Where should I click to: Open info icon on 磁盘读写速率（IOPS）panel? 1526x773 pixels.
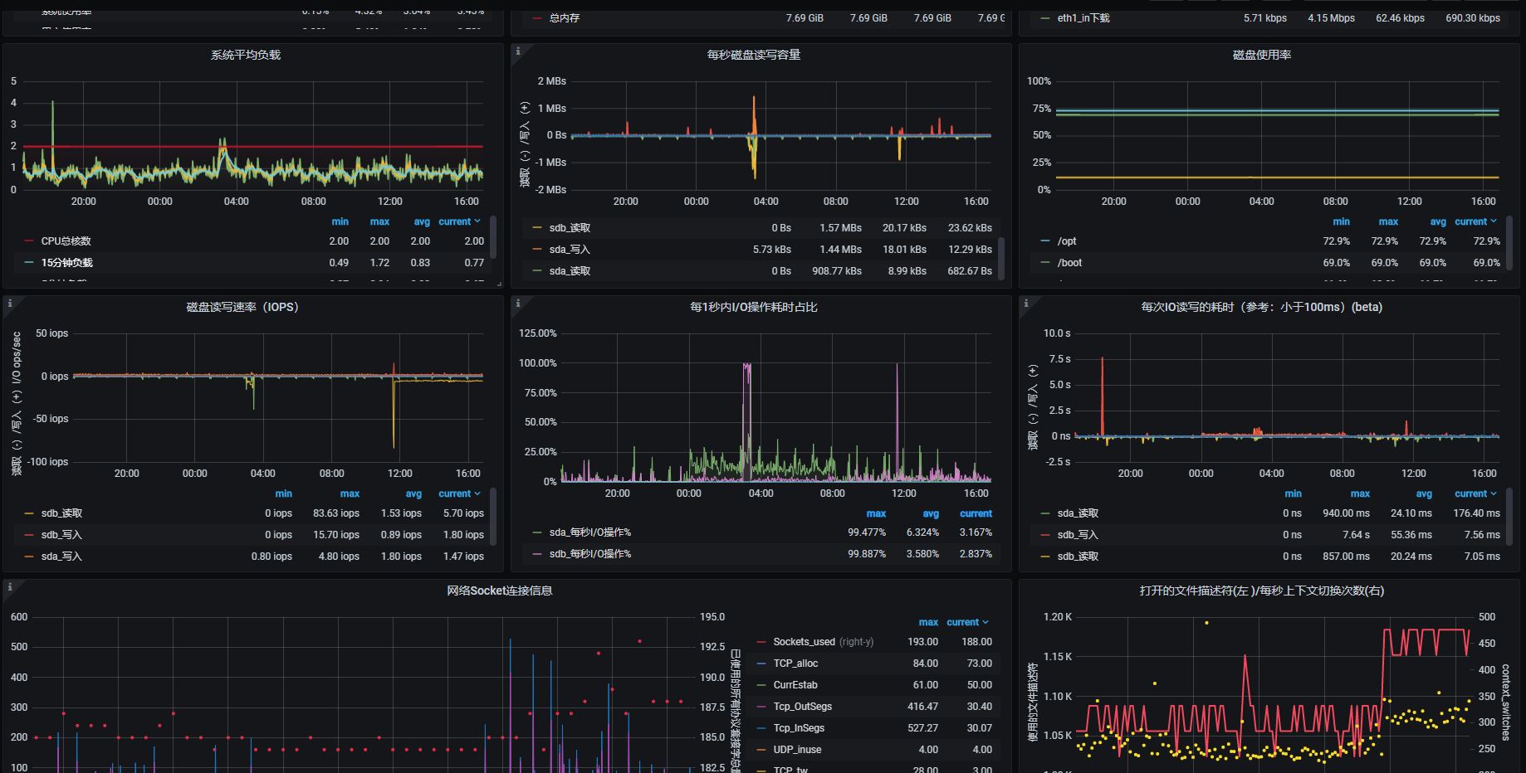tap(10, 304)
